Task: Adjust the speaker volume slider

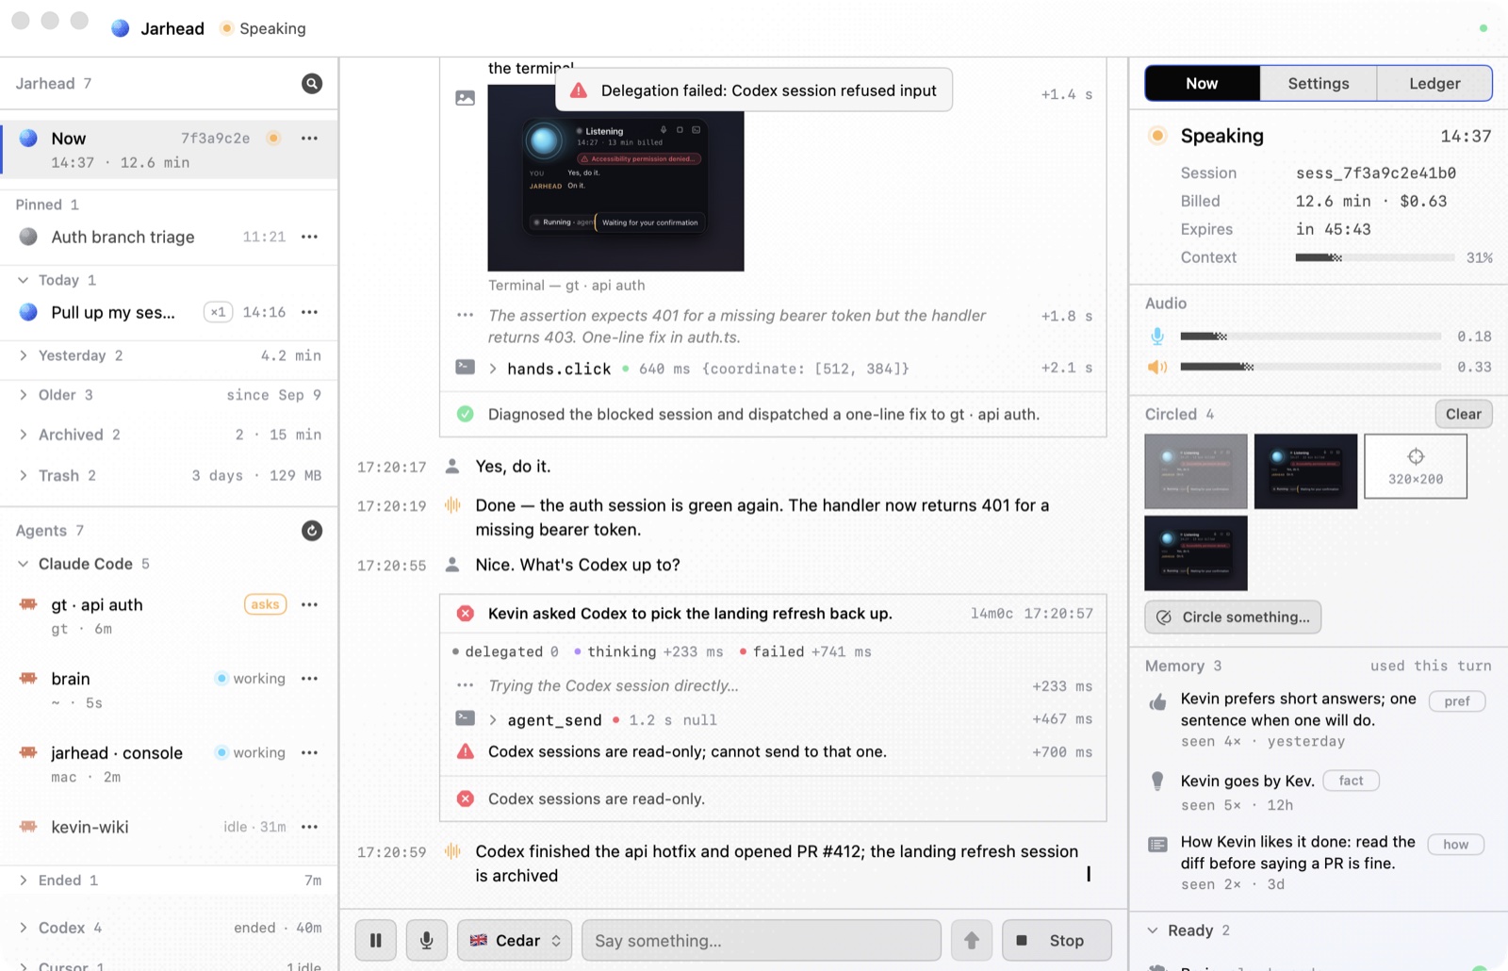Action: (x=1310, y=367)
